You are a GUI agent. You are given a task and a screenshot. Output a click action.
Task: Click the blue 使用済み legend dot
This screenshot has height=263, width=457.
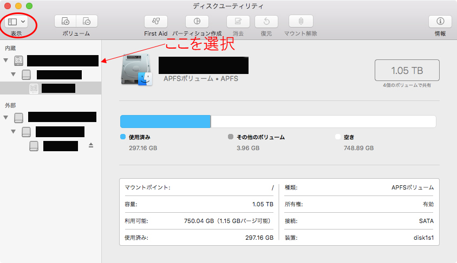tap(123, 137)
